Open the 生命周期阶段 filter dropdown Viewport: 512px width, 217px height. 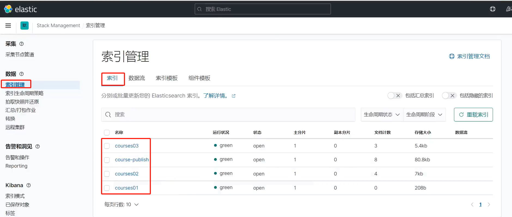[424, 115]
